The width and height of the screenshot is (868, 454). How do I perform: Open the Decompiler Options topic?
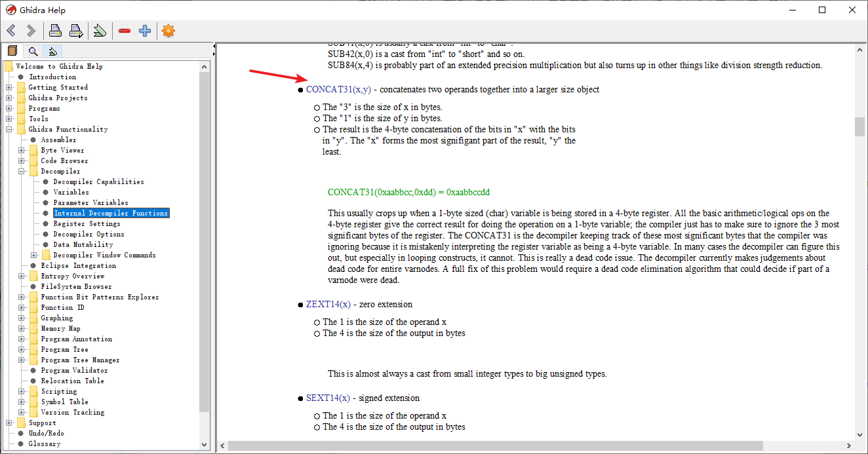coord(89,234)
